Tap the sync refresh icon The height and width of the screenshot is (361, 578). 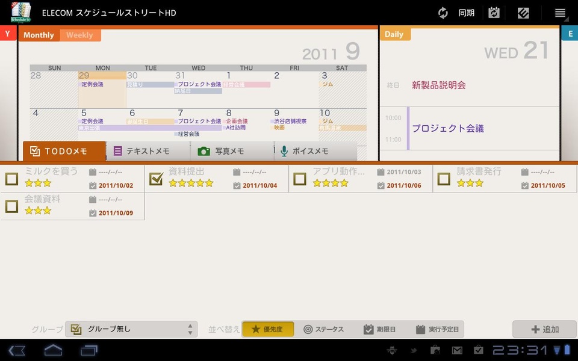coord(443,13)
